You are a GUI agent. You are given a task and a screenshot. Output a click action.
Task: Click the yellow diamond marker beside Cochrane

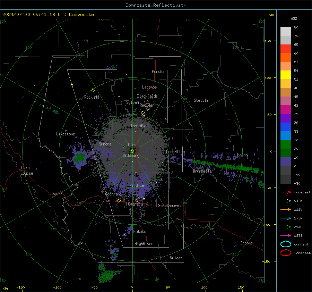point(119,200)
